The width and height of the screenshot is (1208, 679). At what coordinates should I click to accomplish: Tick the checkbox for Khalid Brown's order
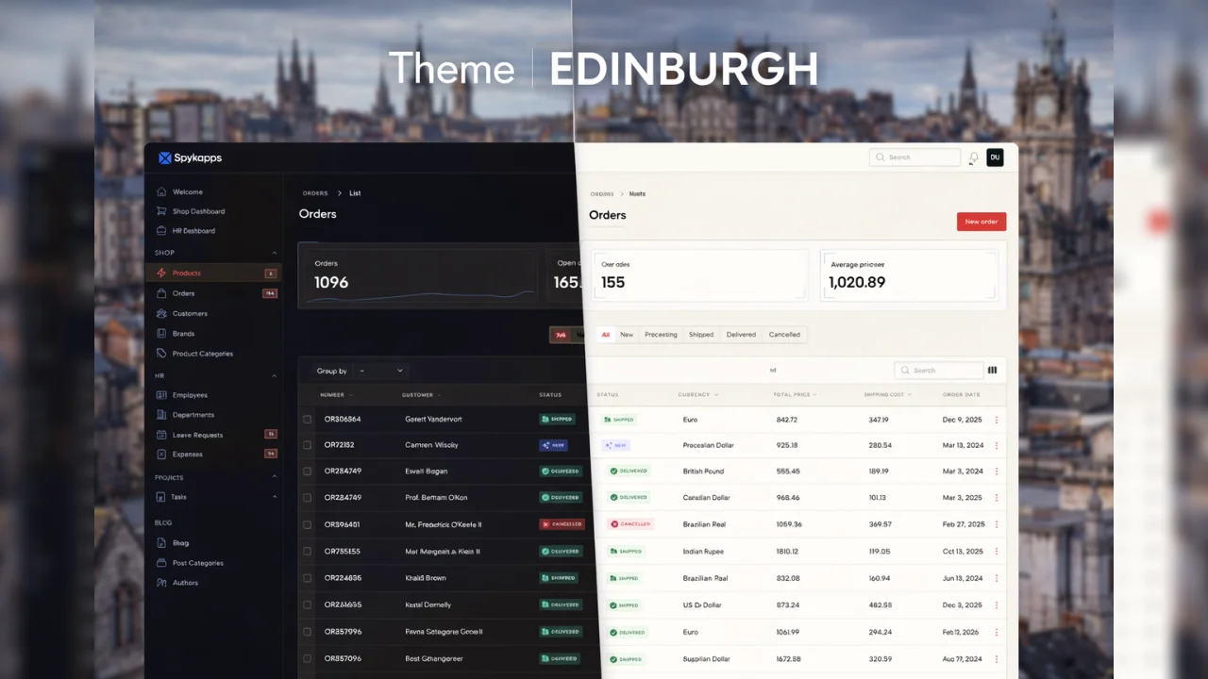[307, 577]
